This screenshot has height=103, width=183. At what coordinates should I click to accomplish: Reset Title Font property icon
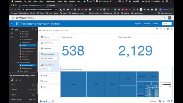pos(34,90)
